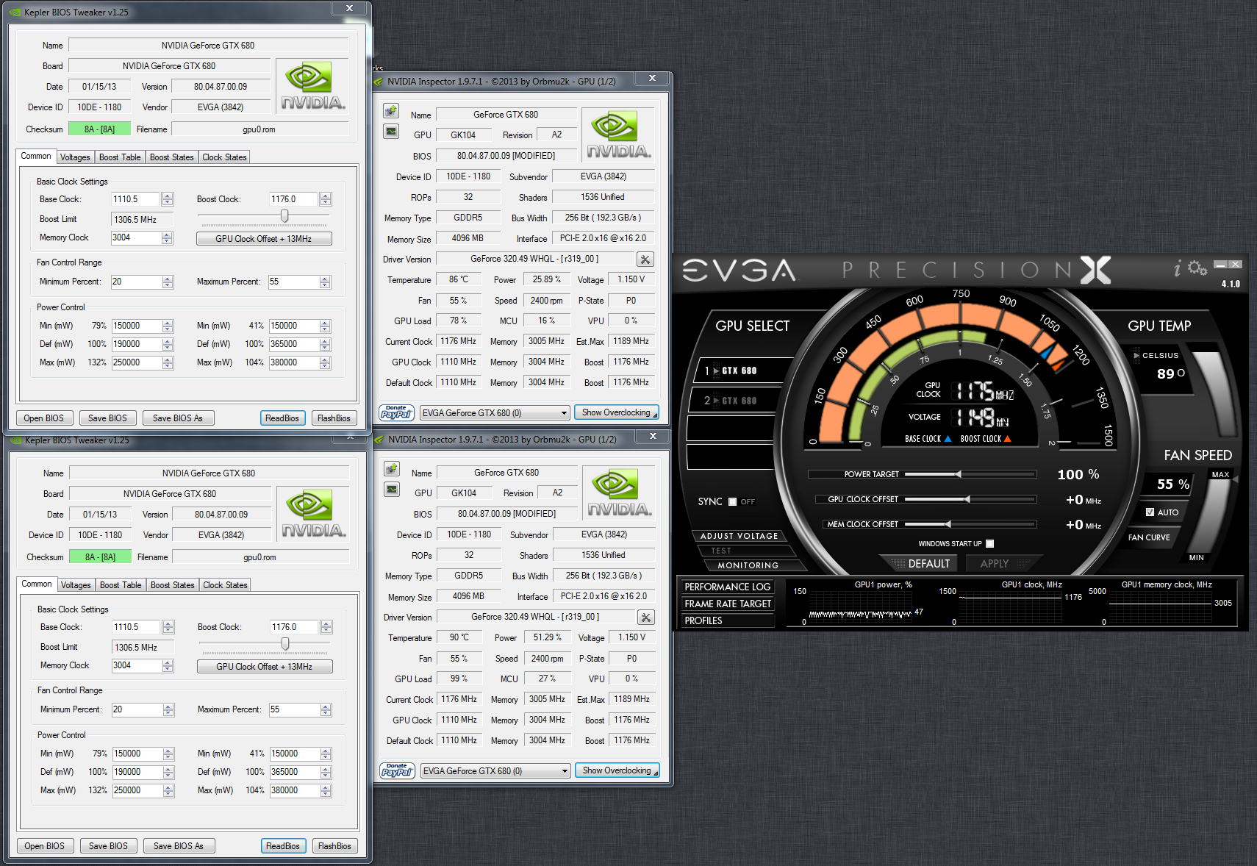
Task: Open Boost Table tab in lower Kepler Tweaker
Action: click(x=121, y=585)
